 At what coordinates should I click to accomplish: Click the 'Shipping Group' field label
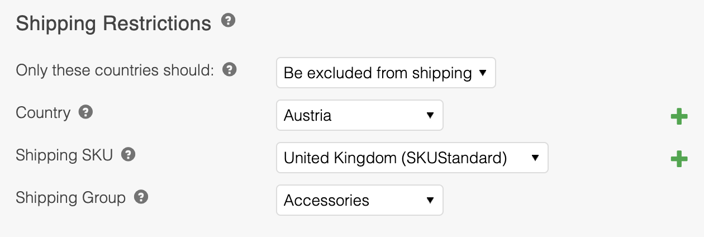(x=70, y=198)
